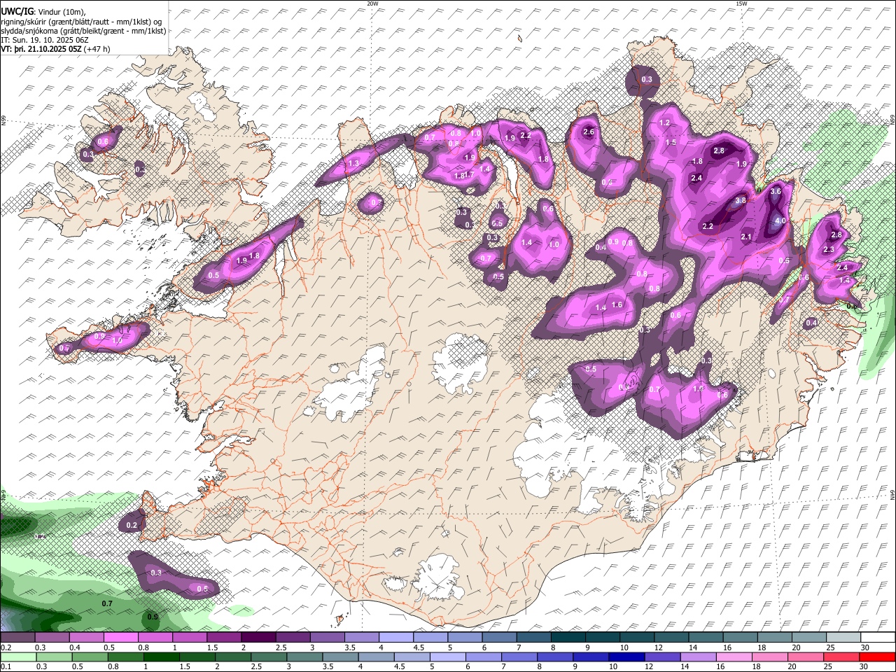896x672 pixels.
Task: Click the 4.0 snowfall value on the map
Action: [780, 220]
